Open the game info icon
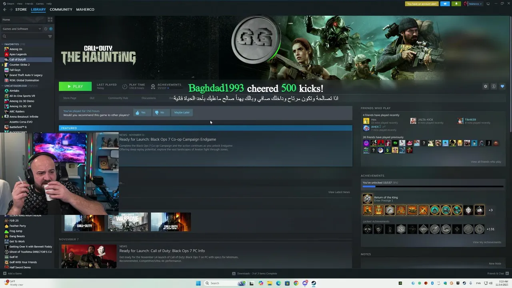512x288 pixels. (x=494, y=86)
